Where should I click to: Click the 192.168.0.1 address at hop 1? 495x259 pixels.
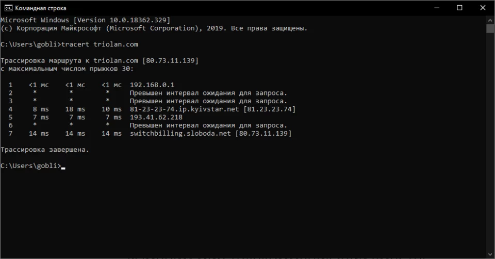point(152,85)
